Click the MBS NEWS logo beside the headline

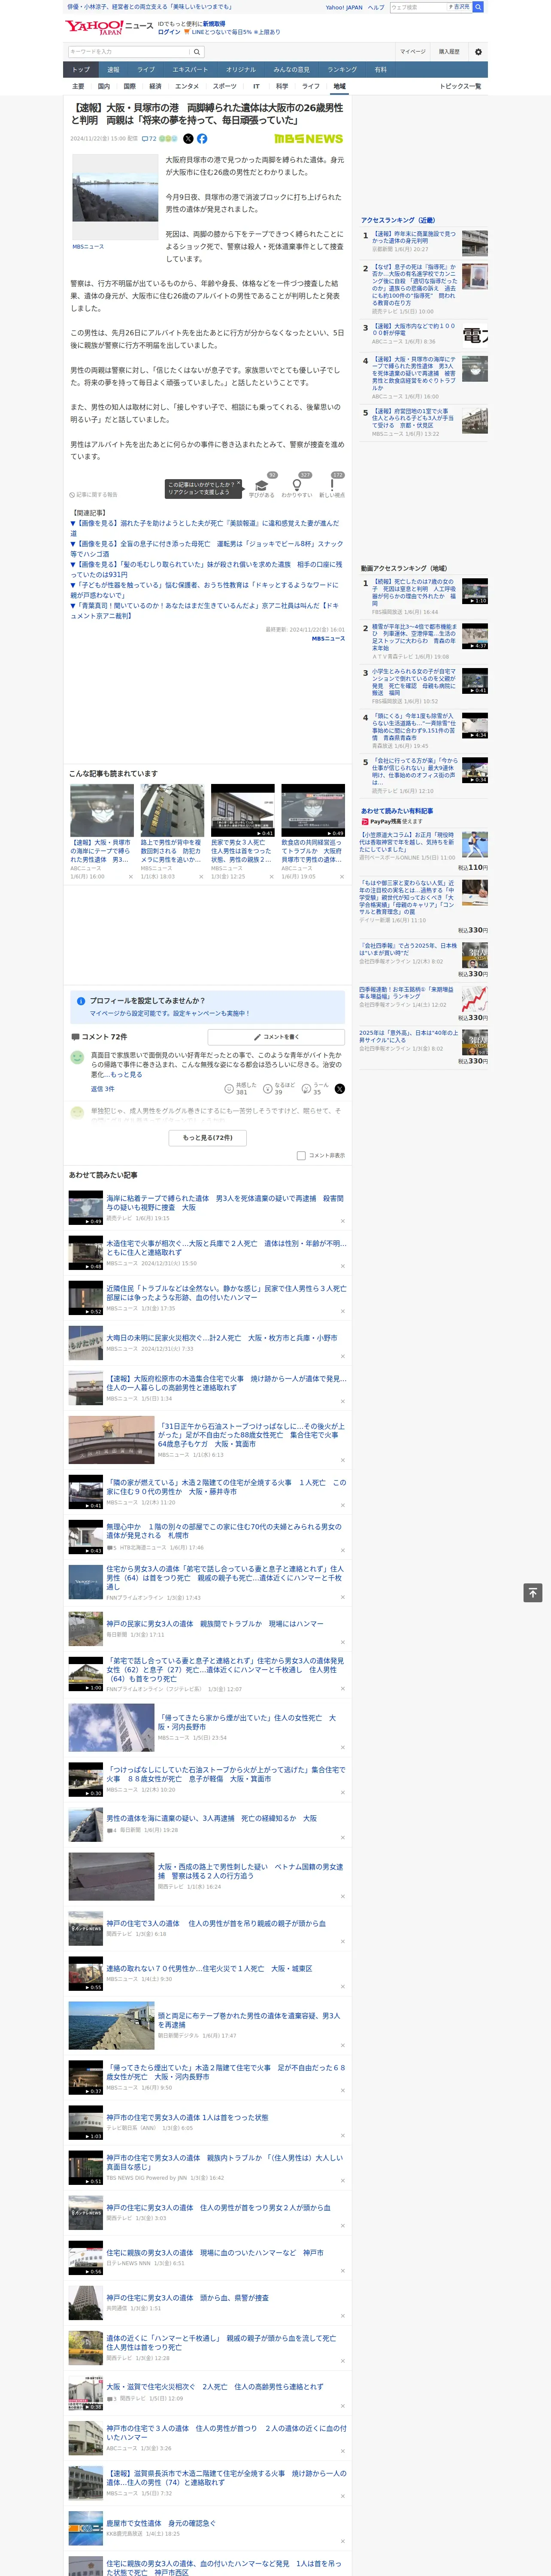308,139
